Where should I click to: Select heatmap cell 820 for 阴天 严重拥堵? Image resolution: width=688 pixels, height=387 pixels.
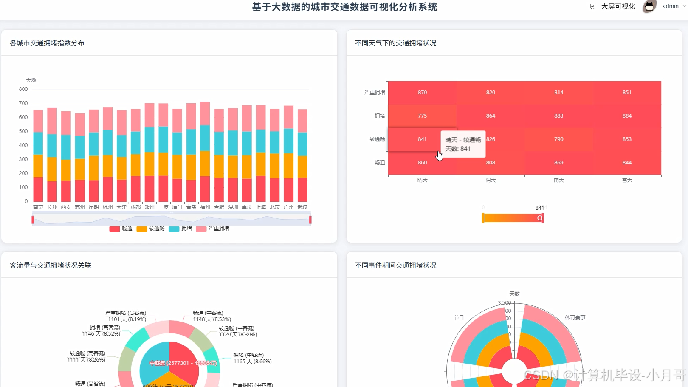pyautogui.click(x=491, y=93)
